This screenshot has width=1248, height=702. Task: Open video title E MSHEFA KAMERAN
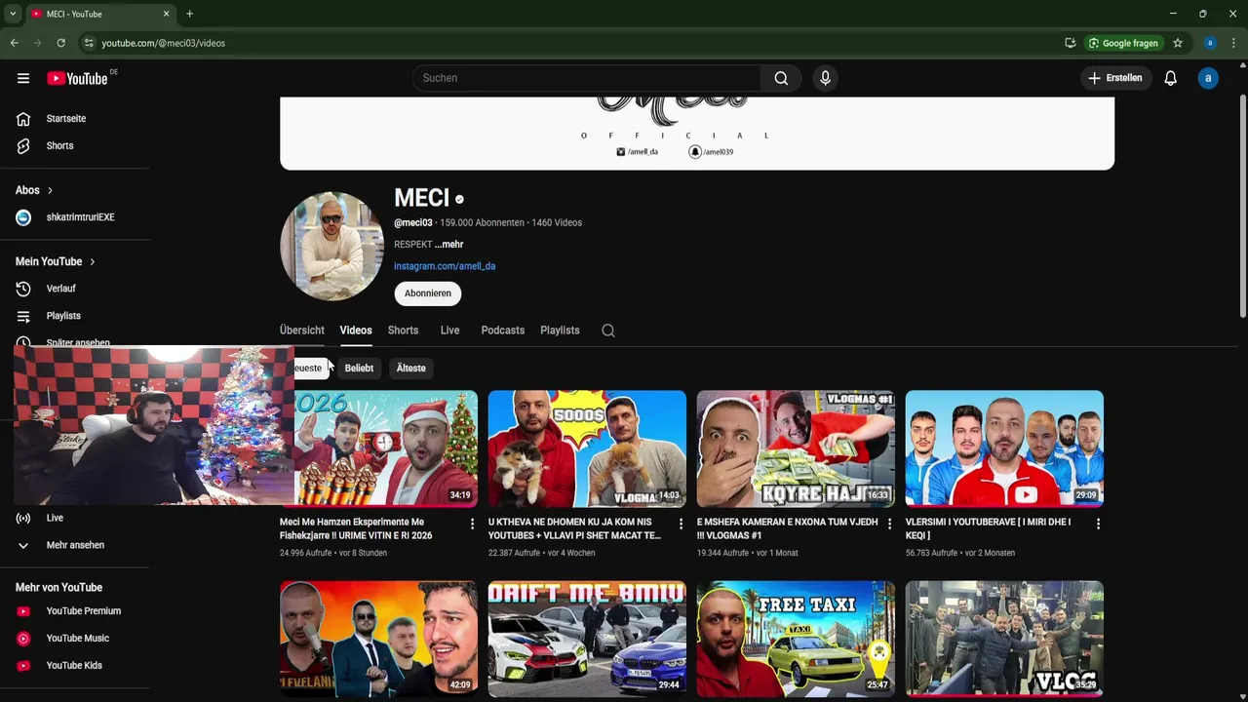pyautogui.click(x=787, y=529)
